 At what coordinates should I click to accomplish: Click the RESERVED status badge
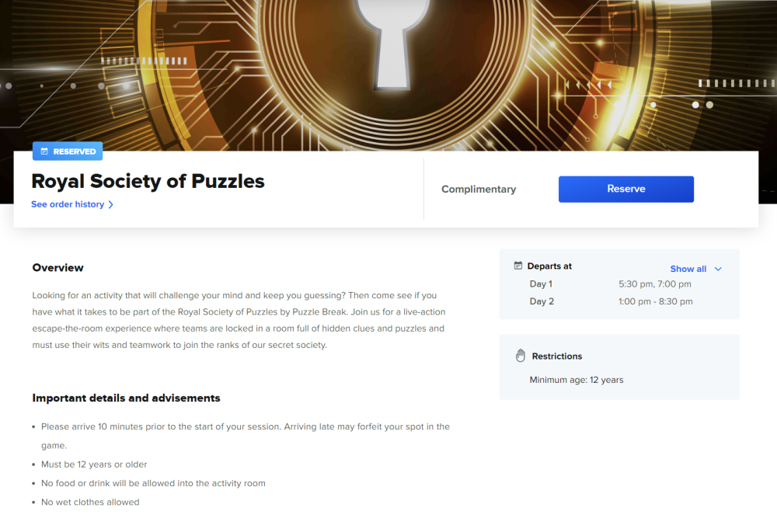click(68, 151)
